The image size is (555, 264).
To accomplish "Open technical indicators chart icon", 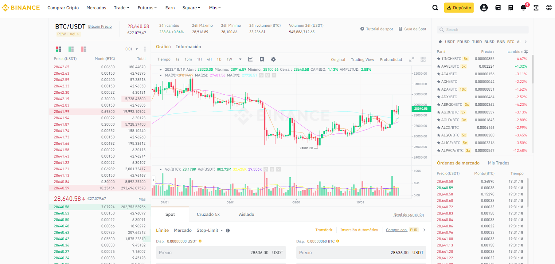I will 250,59.
